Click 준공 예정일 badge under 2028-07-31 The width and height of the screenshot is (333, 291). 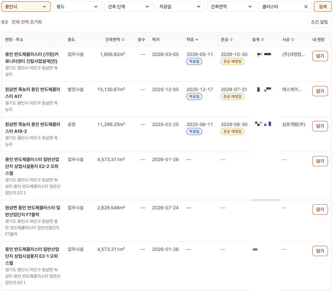[x=232, y=96]
